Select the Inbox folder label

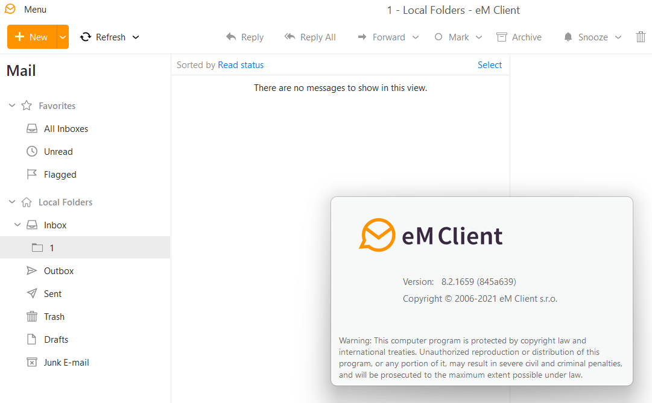(x=55, y=225)
